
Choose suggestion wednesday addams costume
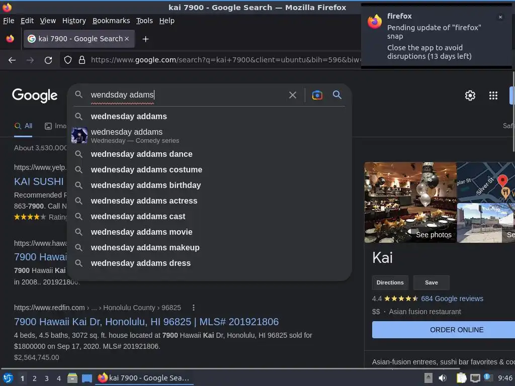[210, 170]
